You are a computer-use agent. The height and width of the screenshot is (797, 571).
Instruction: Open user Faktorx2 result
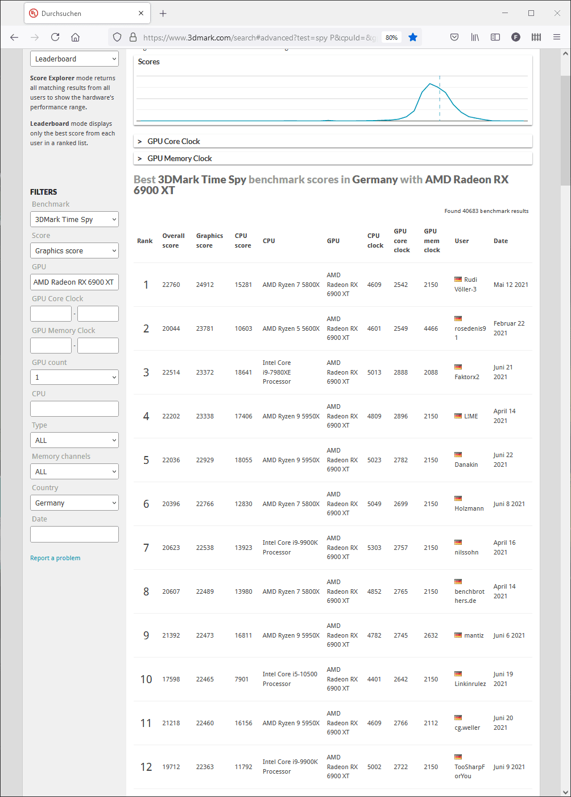(x=467, y=377)
